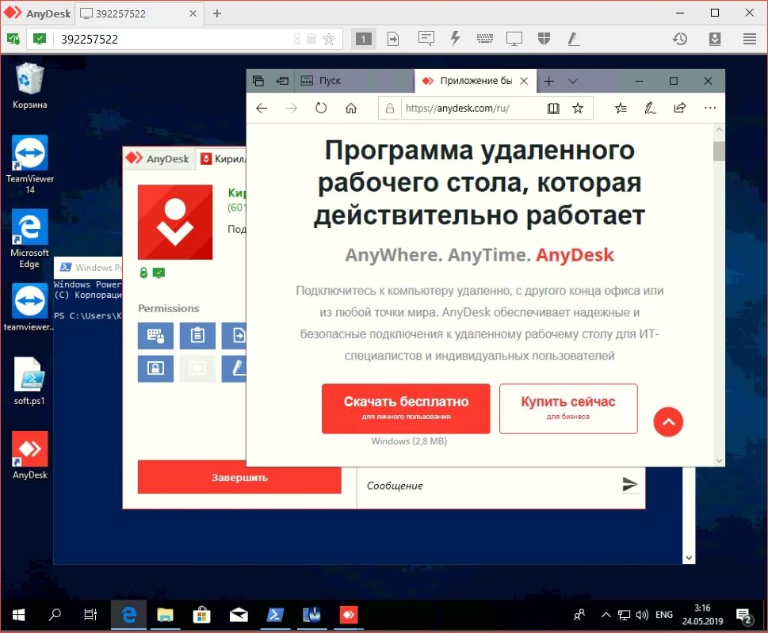Click Edge refresh button
The image size is (768, 633).
tap(321, 108)
